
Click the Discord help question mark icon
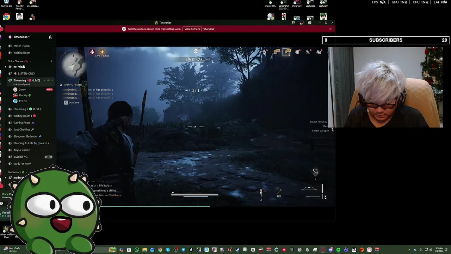tap(310, 23)
